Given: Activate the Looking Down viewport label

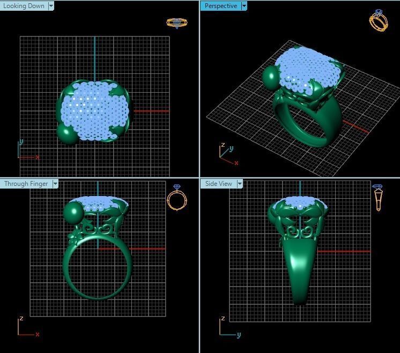Looking at the screenshot, I should click(24, 6).
